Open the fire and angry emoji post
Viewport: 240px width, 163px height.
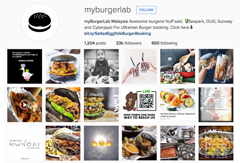coord(101,143)
